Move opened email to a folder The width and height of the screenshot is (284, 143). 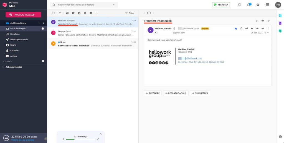236,28
